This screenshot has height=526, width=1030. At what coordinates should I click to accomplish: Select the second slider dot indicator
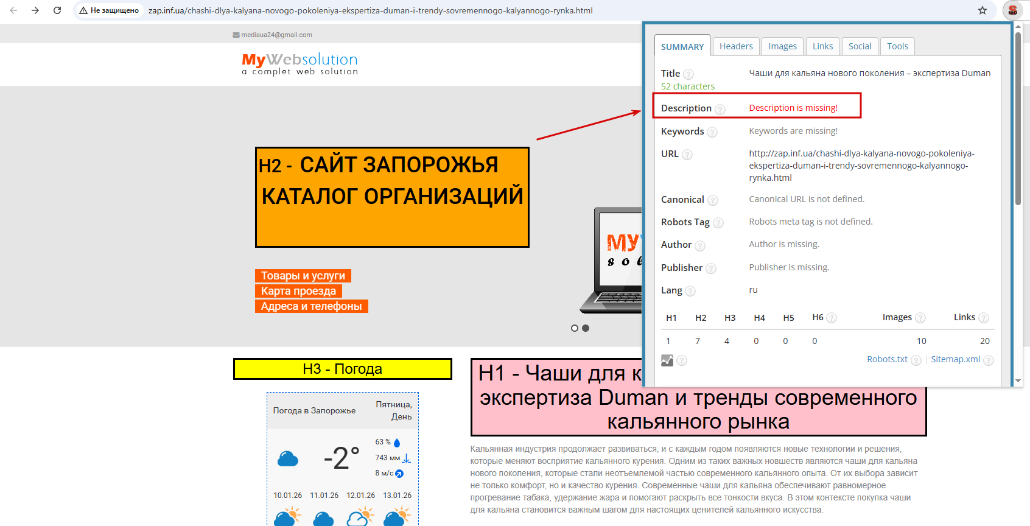coord(586,328)
